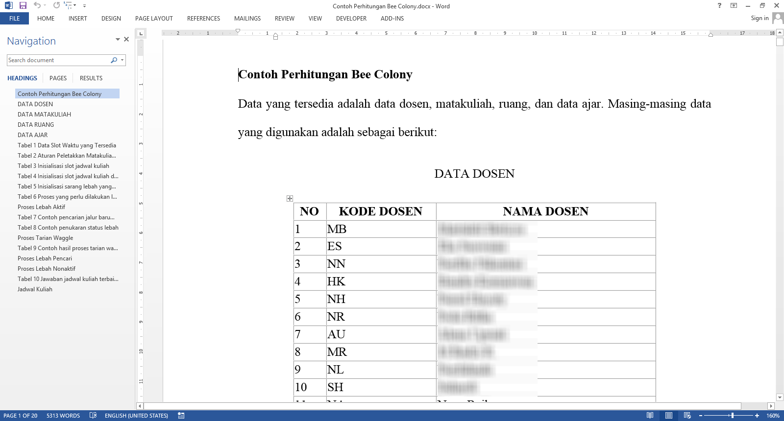This screenshot has width=784, height=421.
Task: Click the Repeat (redo) icon
Action: click(x=57, y=5)
